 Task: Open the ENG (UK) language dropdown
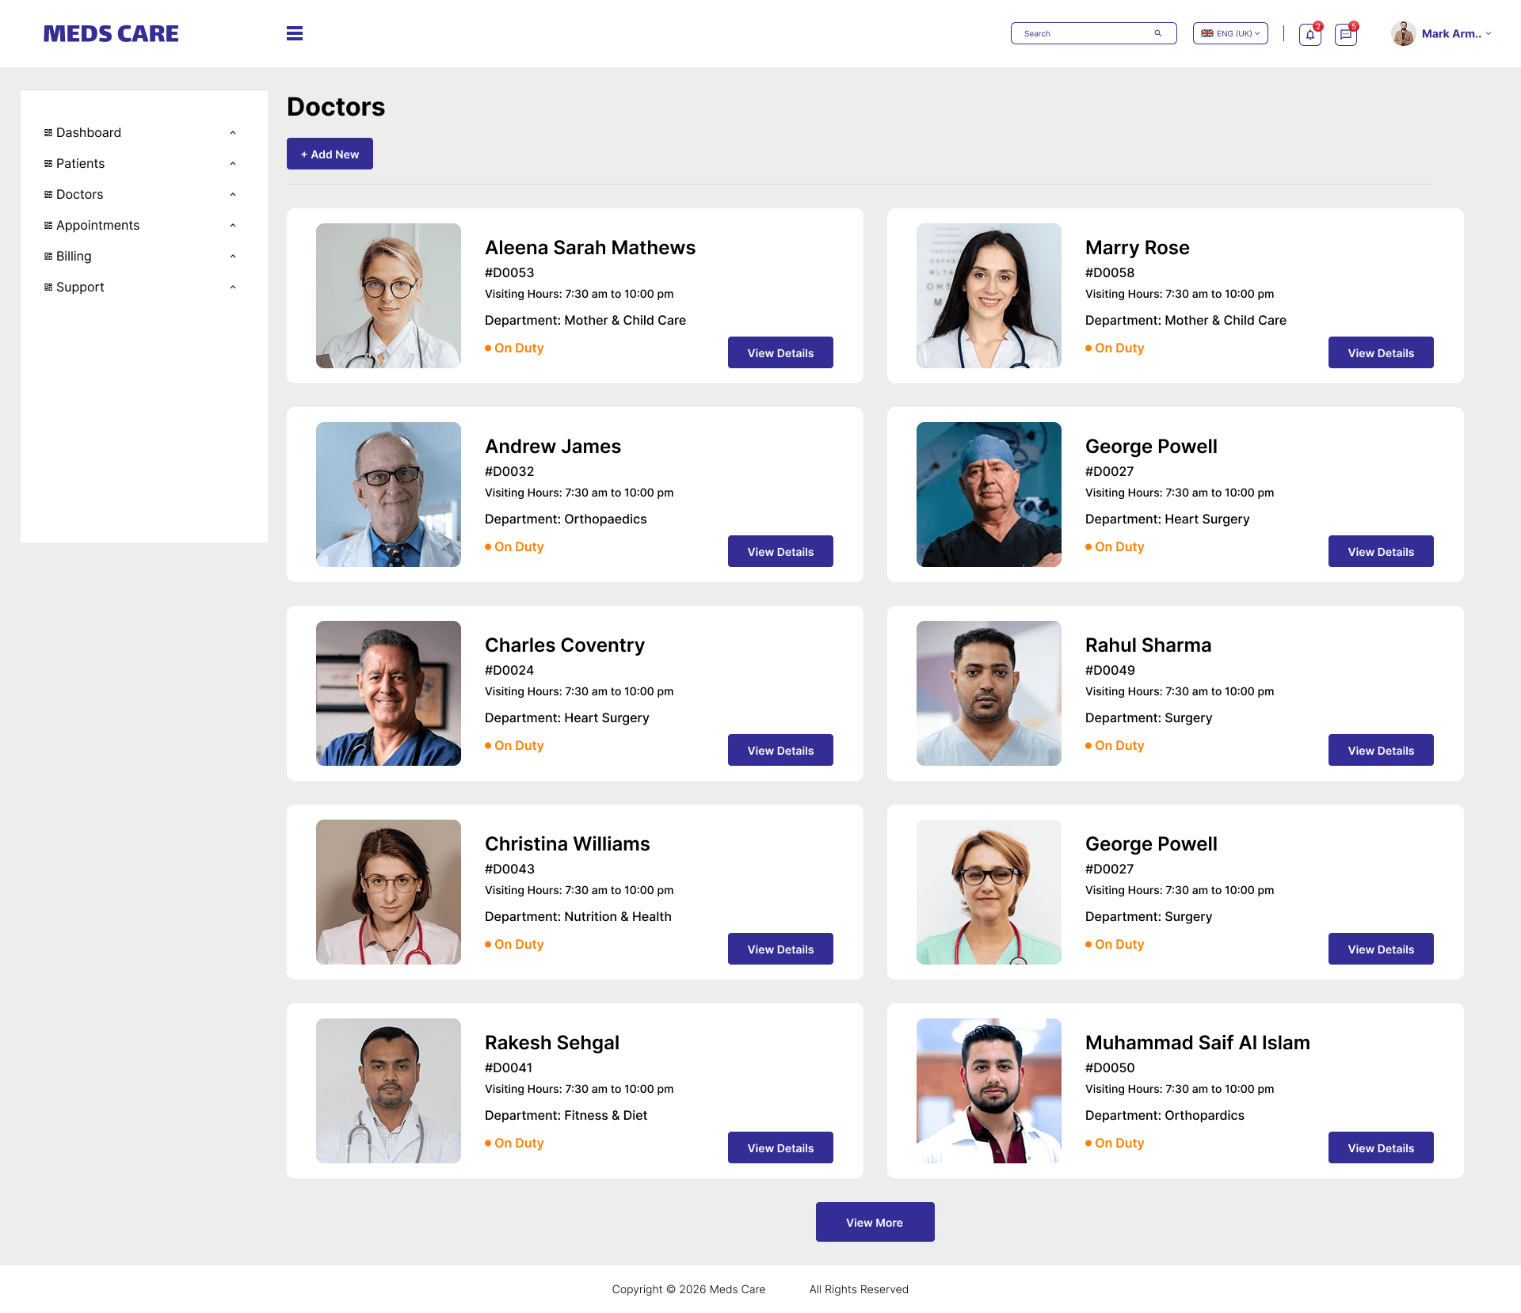coord(1229,33)
